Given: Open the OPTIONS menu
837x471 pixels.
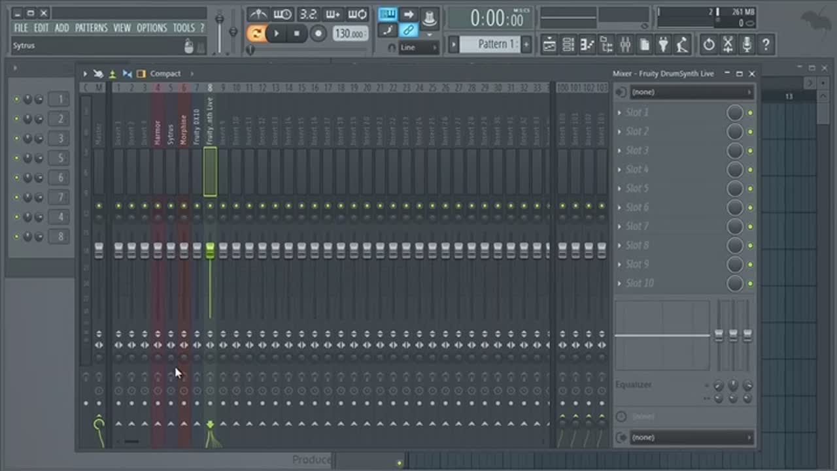Looking at the screenshot, I should pyautogui.click(x=152, y=28).
